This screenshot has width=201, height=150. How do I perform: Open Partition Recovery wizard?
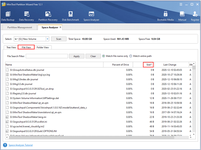pyautogui.click(x=48, y=16)
